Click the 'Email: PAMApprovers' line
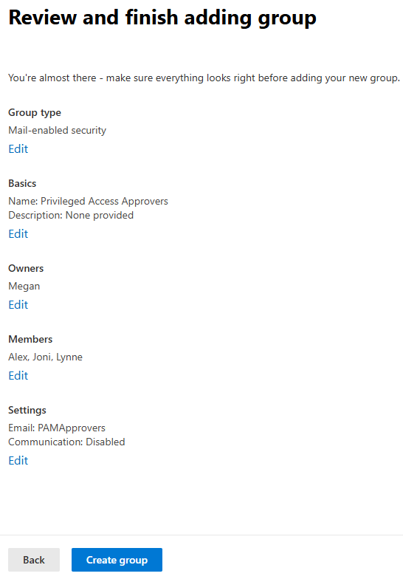Screen dimensions: 403x579 pos(57,428)
